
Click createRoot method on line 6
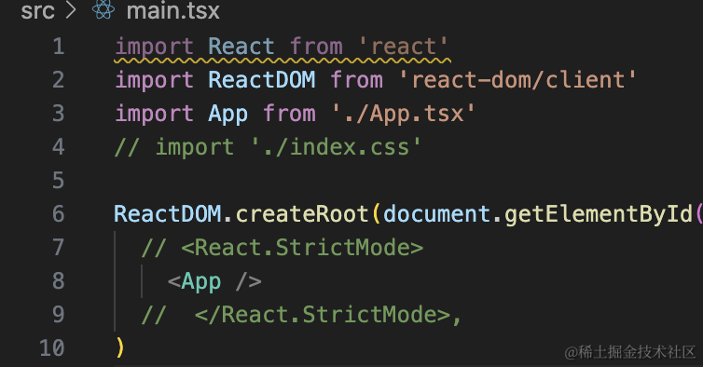[302, 213]
